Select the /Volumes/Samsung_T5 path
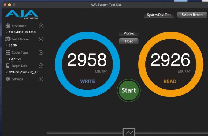The image size is (208, 136). 24,72
